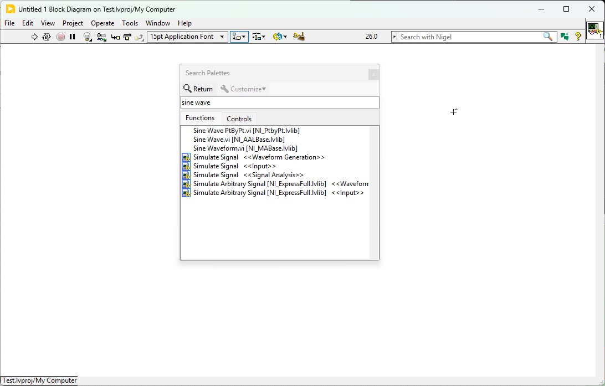This screenshot has width=605, height=386.
Task: Click the Step Over button
Action: coord(127,37)
